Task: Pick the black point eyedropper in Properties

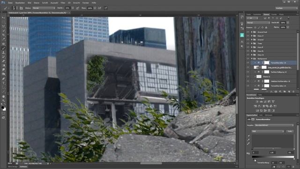Action: point(249,136)
